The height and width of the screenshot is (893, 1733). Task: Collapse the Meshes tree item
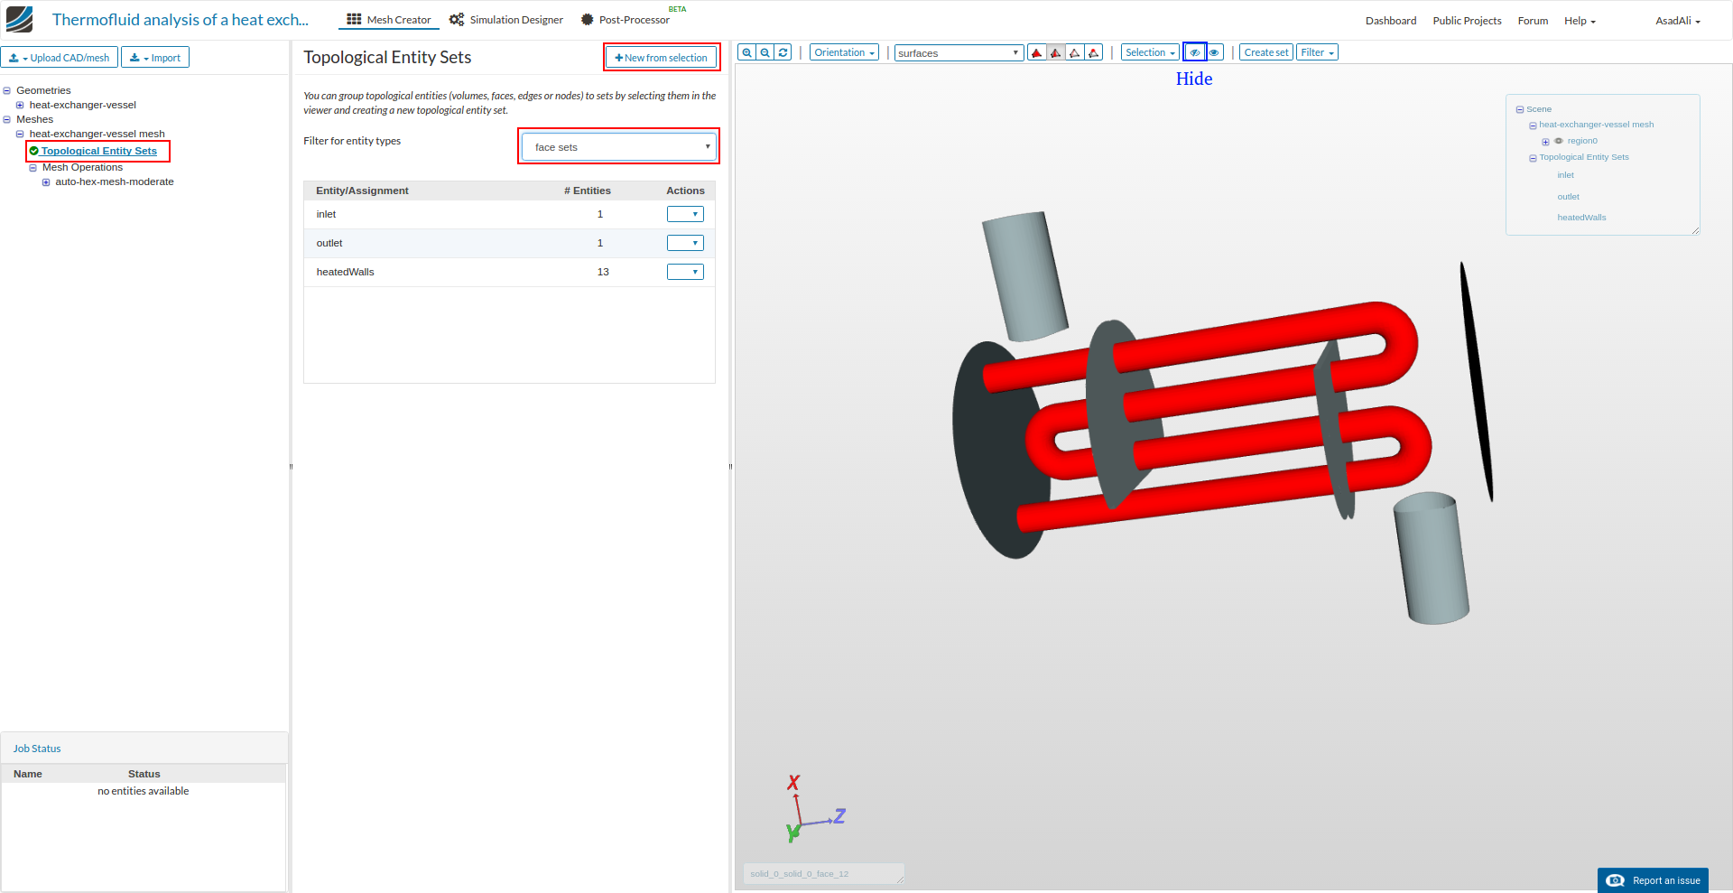pos(7,119)
